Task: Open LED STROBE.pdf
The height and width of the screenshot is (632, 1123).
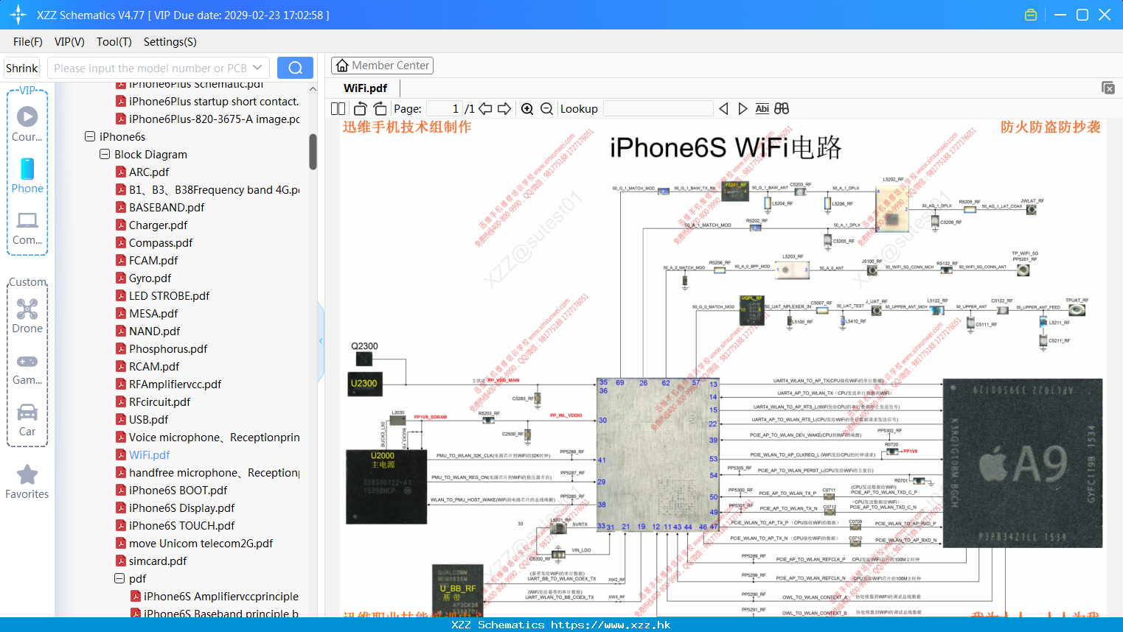Action: click(170, 295)
